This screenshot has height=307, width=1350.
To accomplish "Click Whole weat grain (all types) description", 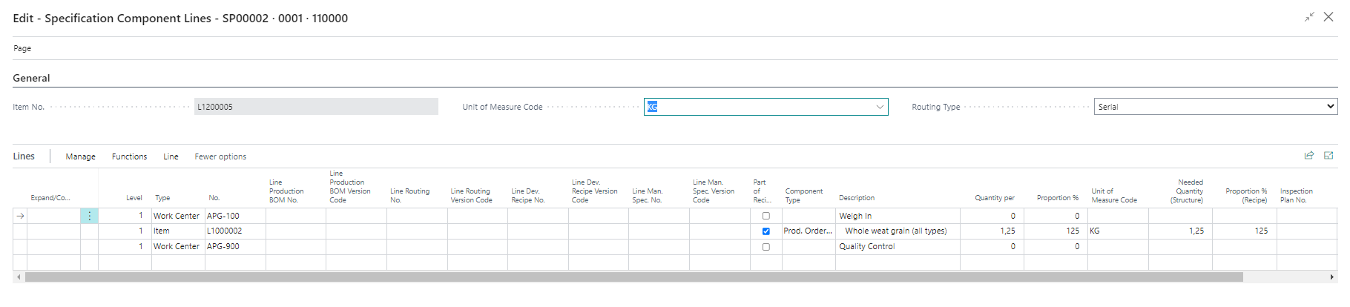I will pyautogui.click(x=896, y=231).
